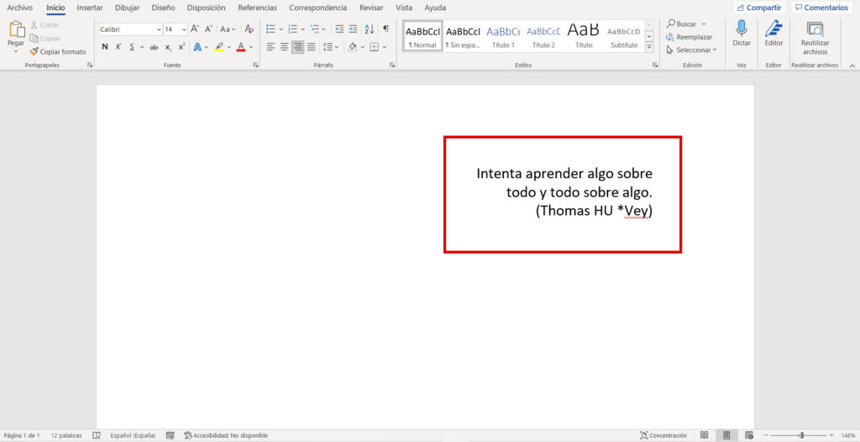Toggle italic formatting with the K button
The image size is (860, 442).
click(x=118, y=47)
